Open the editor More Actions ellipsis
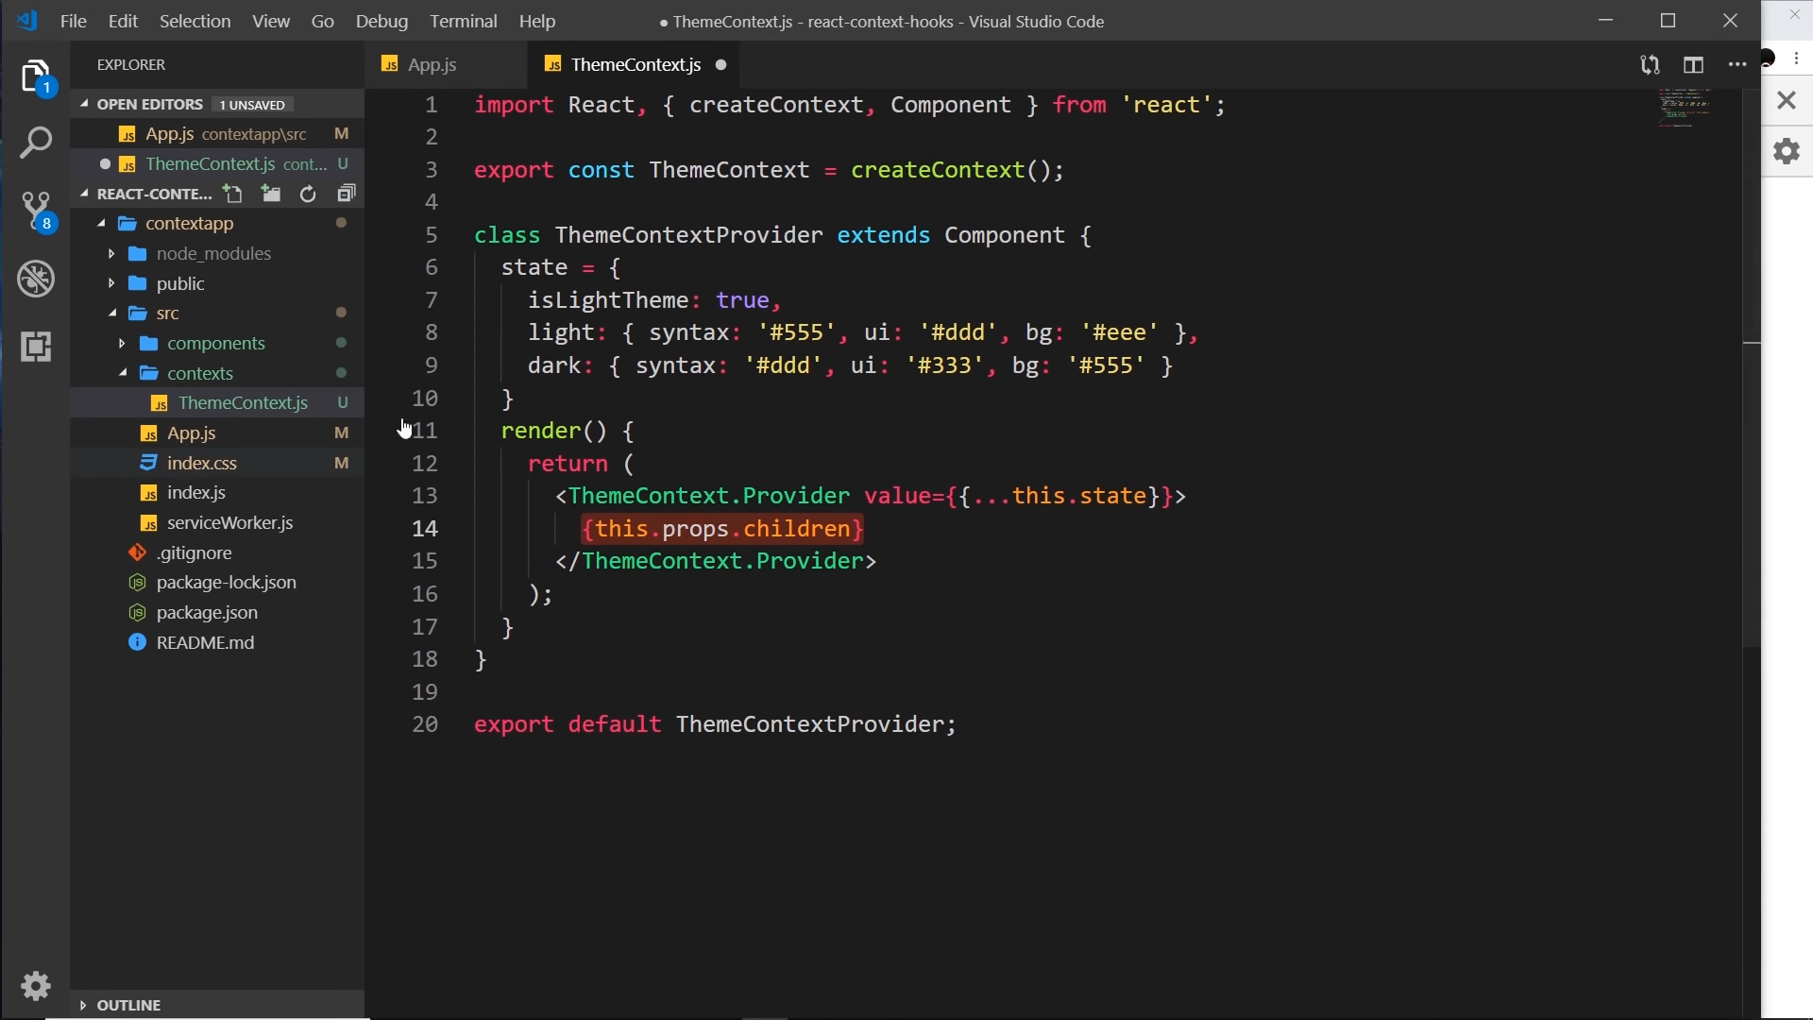 point(1737,65)
